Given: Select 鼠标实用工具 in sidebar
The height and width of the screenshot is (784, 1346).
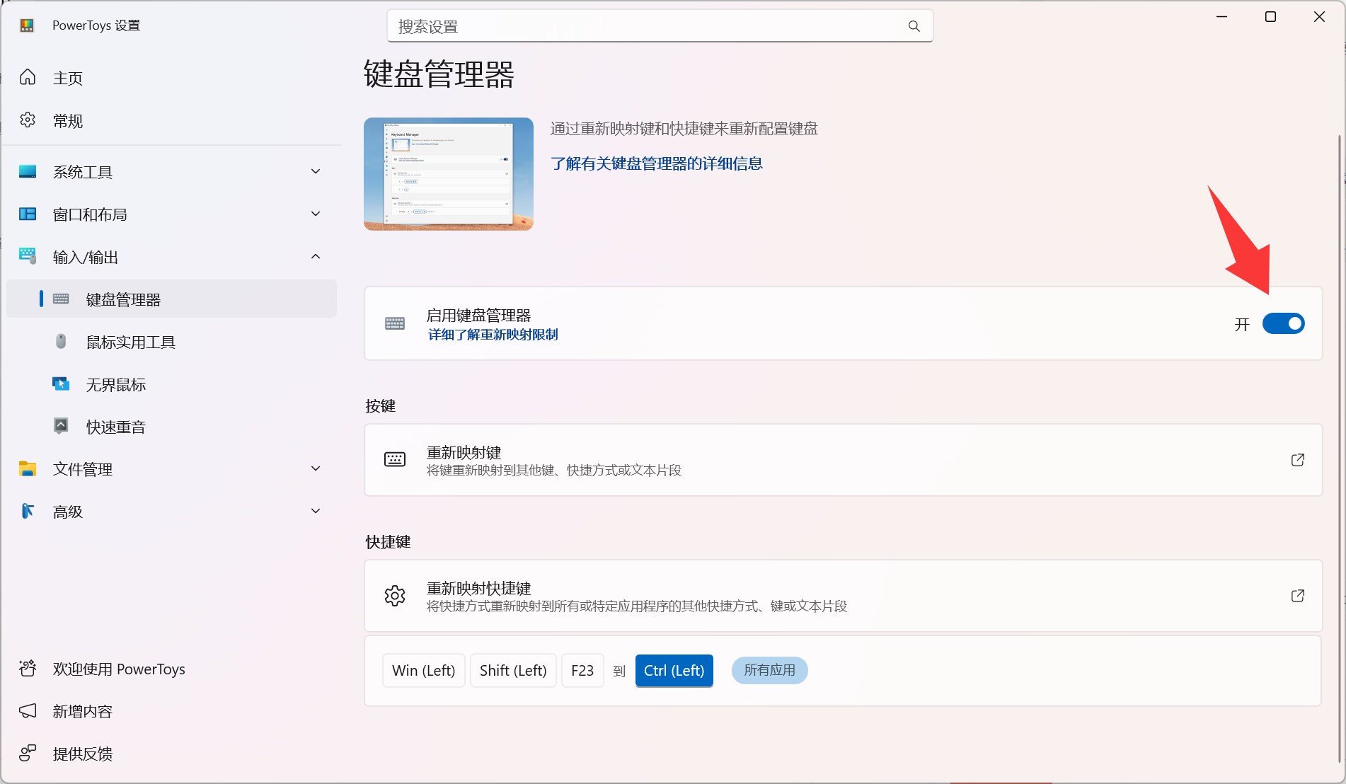Looking at the screenshot, I should pos(171,342).
